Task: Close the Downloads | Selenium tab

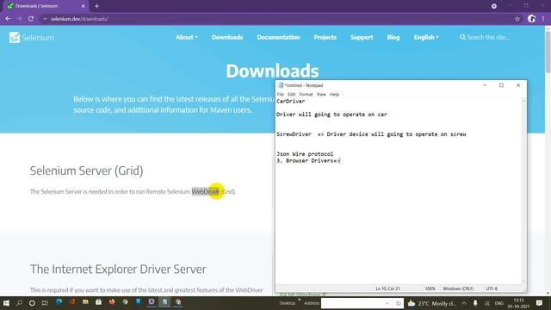Action: click(x=83, y=6)
